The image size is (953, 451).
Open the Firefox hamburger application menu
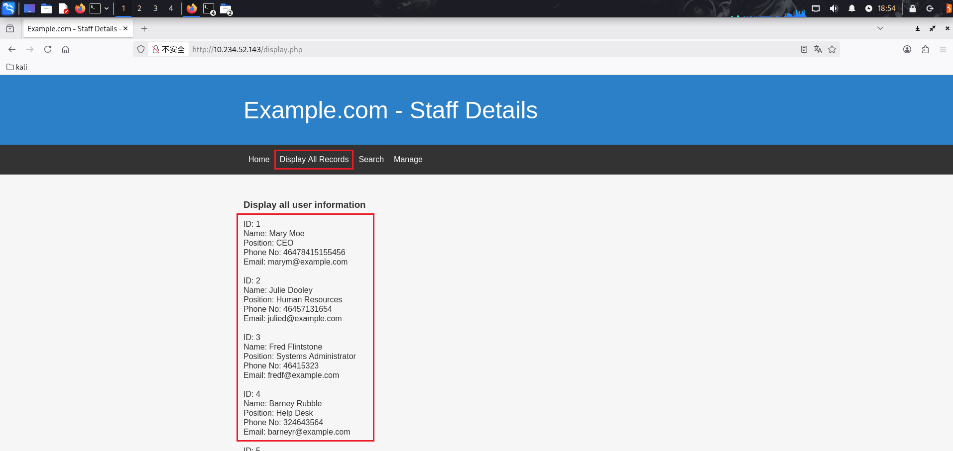click(x=943, y=49)
